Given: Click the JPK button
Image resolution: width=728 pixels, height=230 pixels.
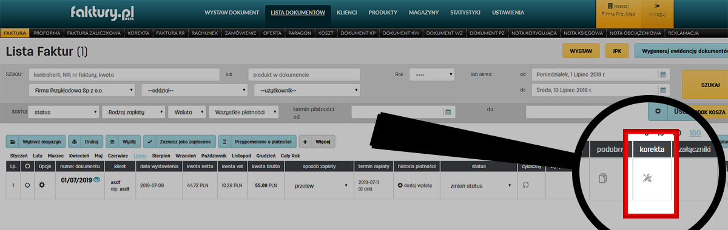Looking at the screenshot, I should 617,51.
